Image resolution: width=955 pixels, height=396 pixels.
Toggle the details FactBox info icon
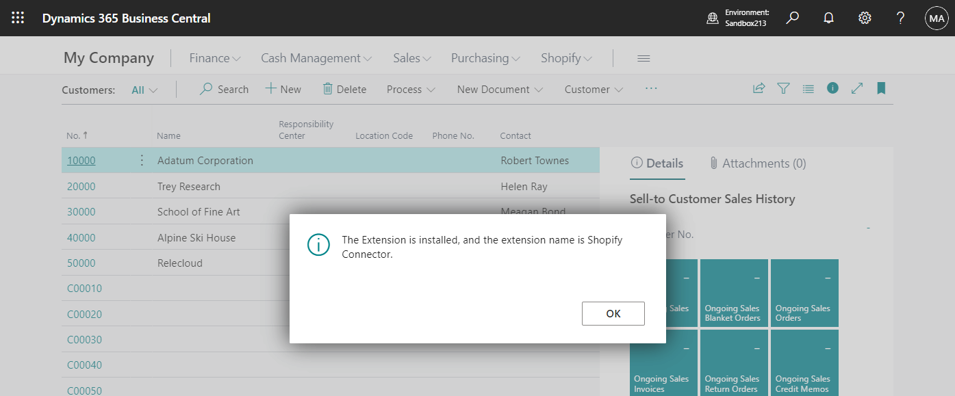click(832, 88)
